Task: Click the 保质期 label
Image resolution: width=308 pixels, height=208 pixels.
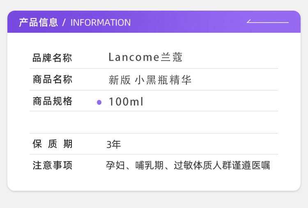Action: (53, 144)
